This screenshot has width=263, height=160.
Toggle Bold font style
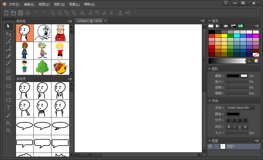tap(229, 127)
